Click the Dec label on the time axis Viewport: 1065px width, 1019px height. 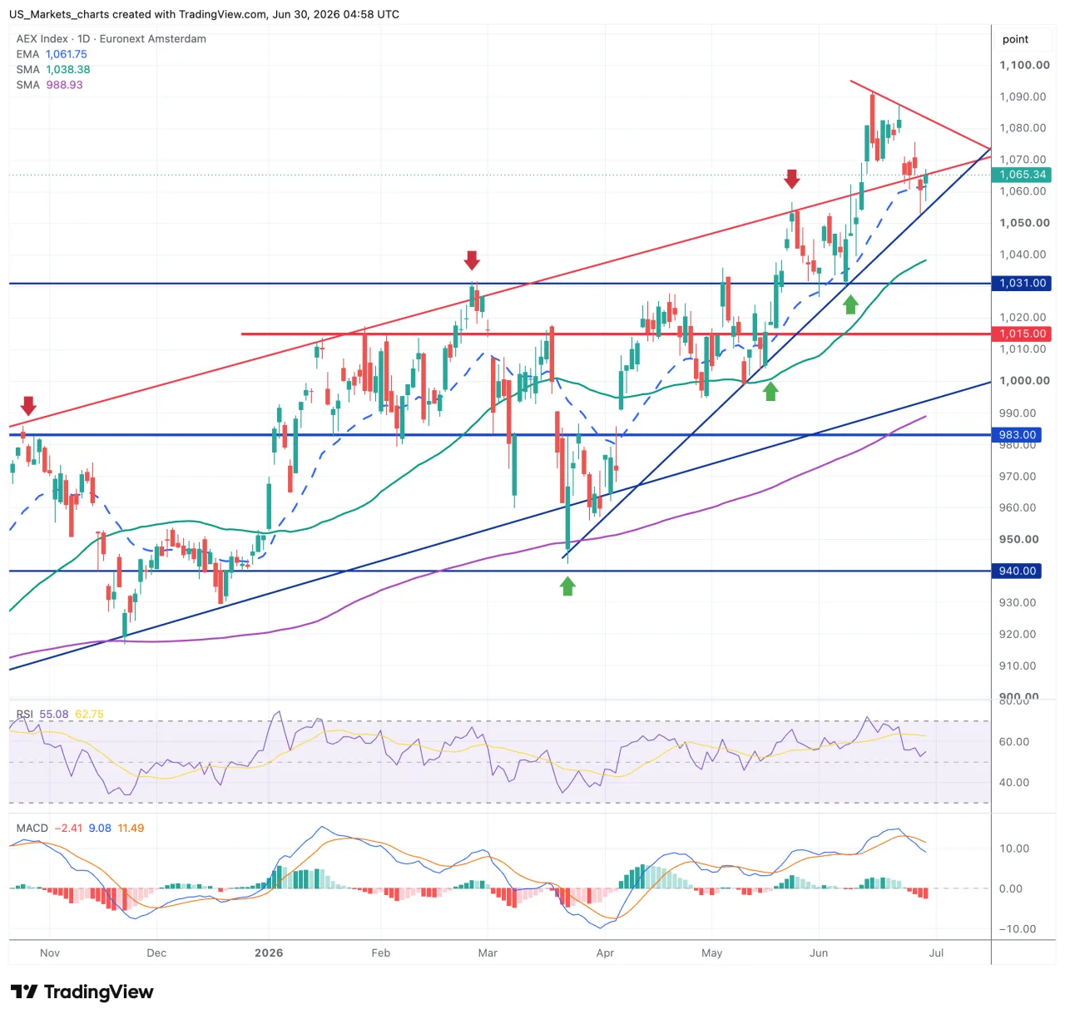156,953
